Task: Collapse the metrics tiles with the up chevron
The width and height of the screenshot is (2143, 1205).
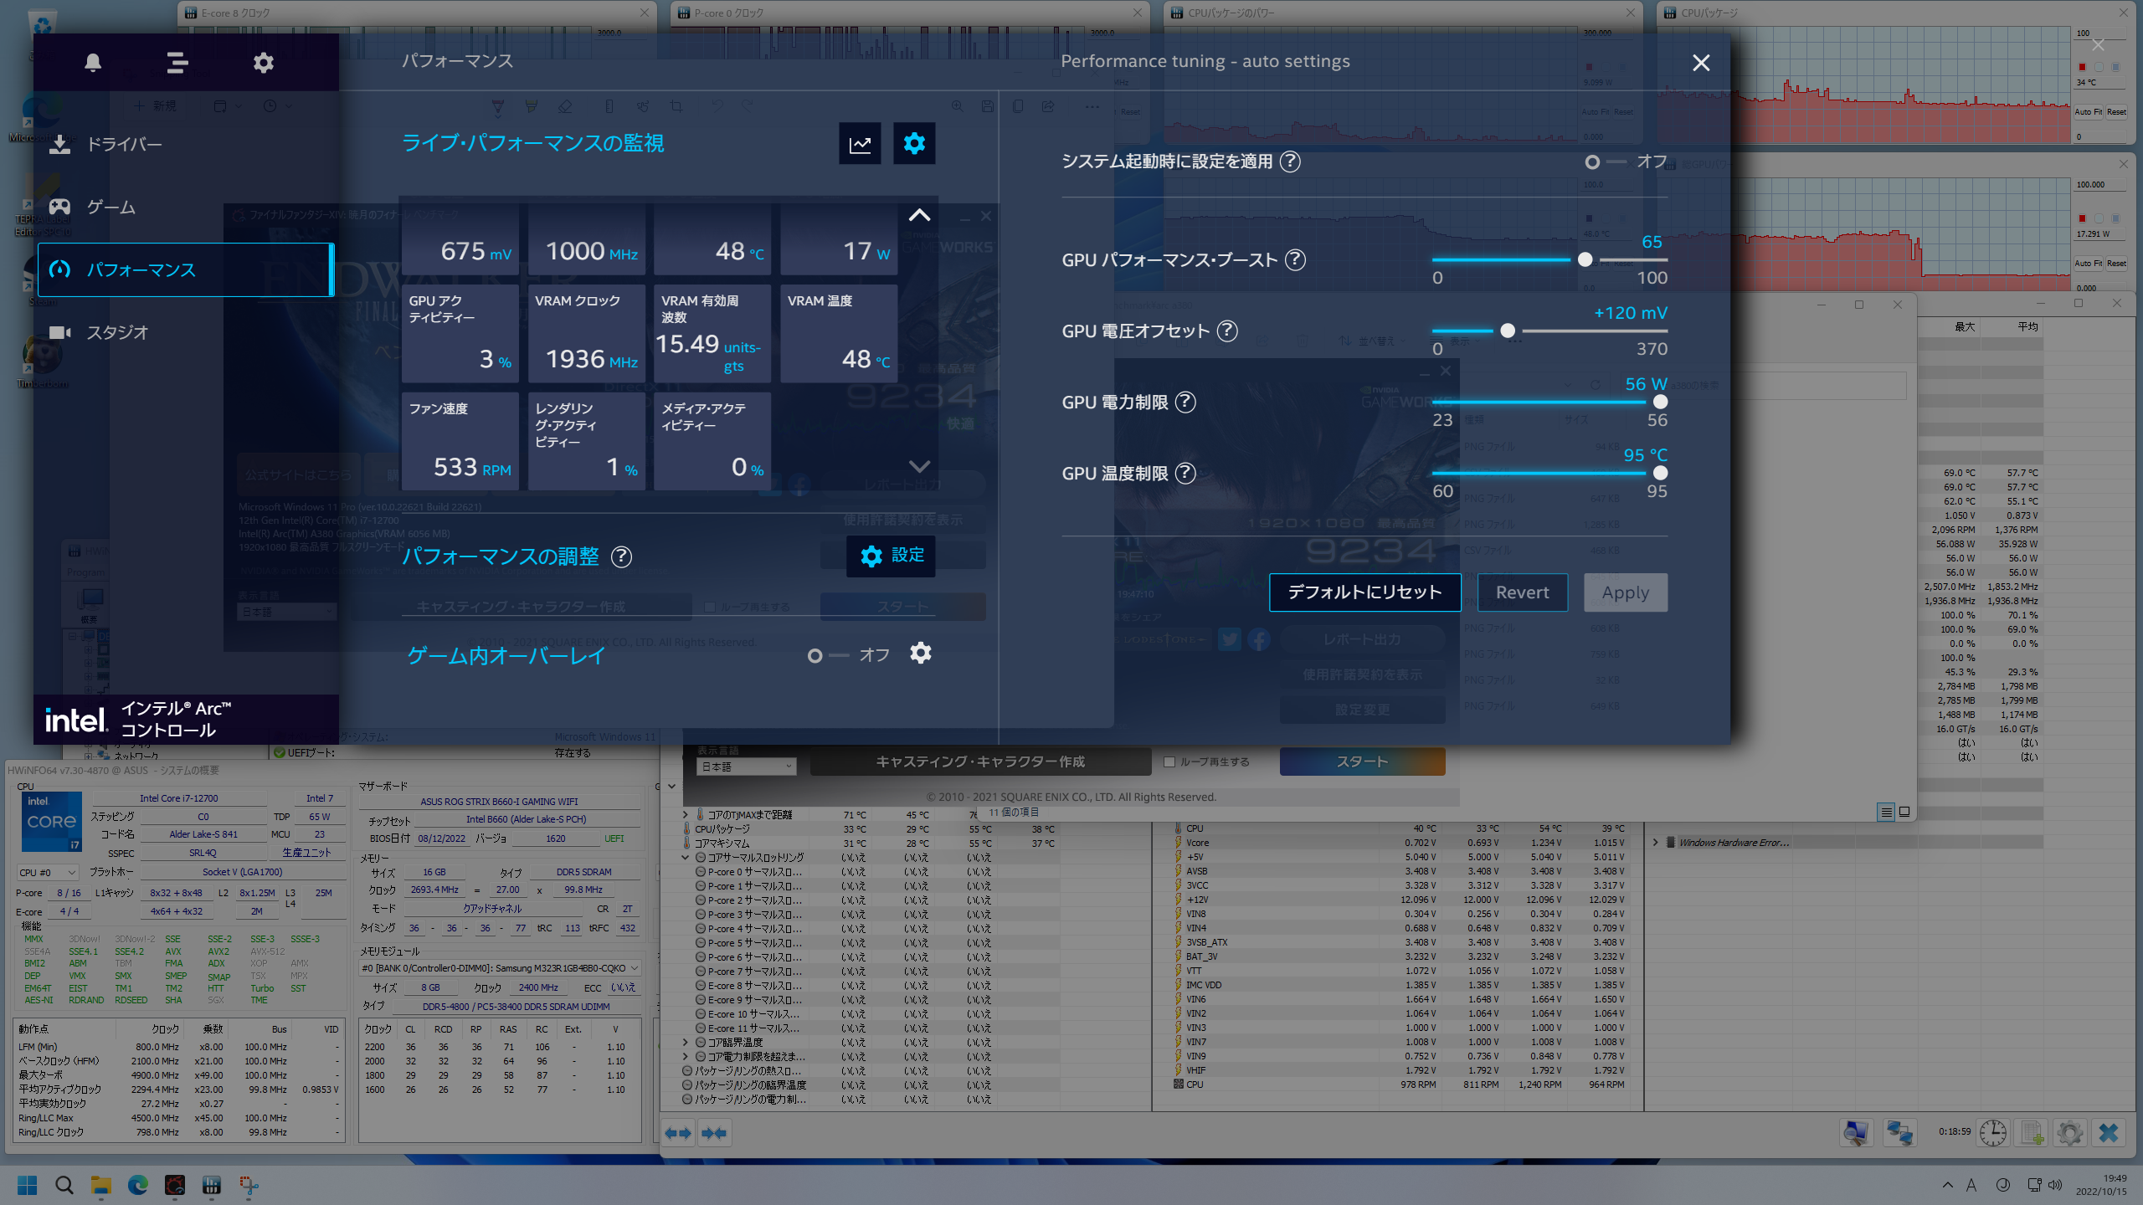Action: click(x=919, y=215)
